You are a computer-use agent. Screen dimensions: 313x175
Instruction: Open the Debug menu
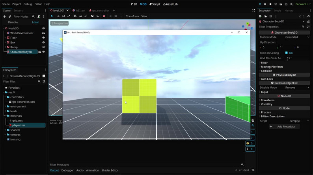point(28,4)
